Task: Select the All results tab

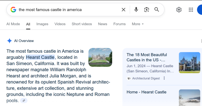Action: (x=28, y=24)
